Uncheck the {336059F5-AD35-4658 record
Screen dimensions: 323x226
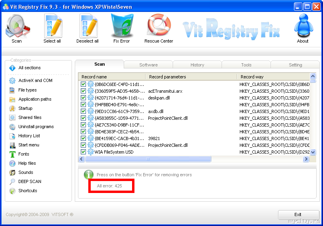pos(83,91)
